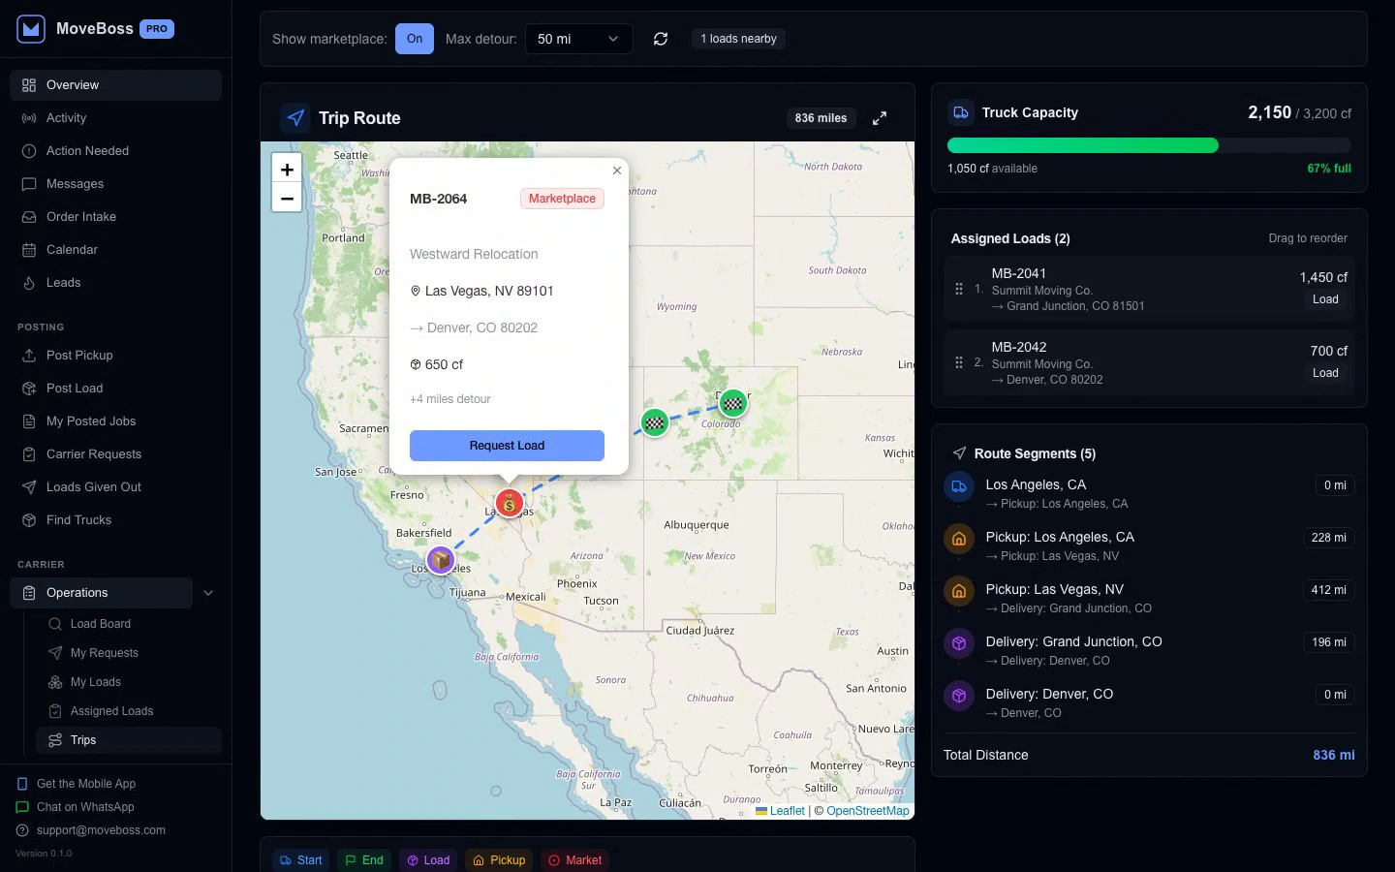Close the MB-2064 map popup

click(x=617, y=171)
